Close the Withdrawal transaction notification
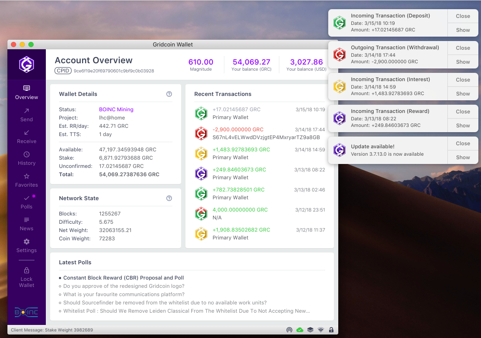 tap(463, 48)
